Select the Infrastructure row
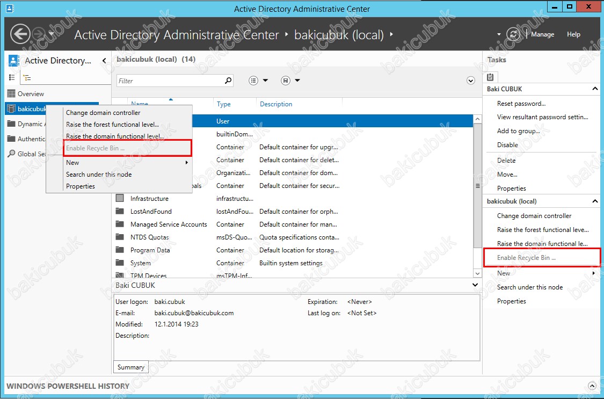Screen dimensions: 604x399 point(294,198)
